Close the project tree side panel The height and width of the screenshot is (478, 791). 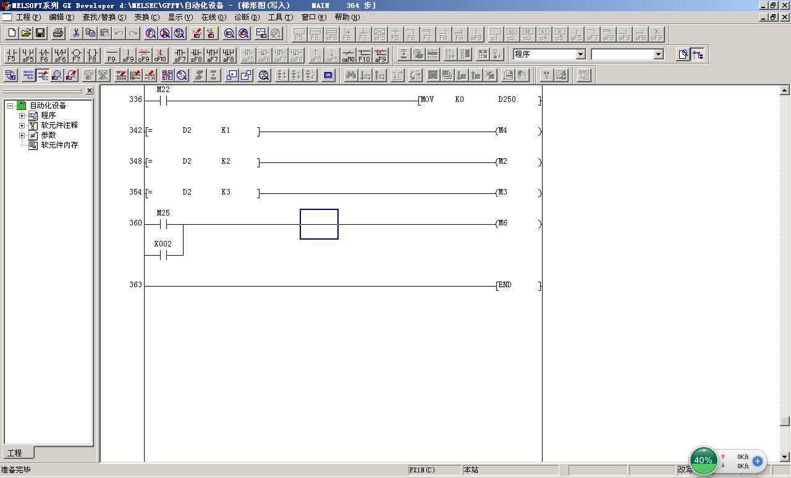(89, 91)
